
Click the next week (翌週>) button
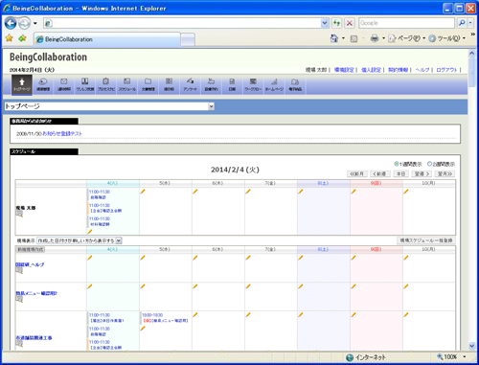422,173
